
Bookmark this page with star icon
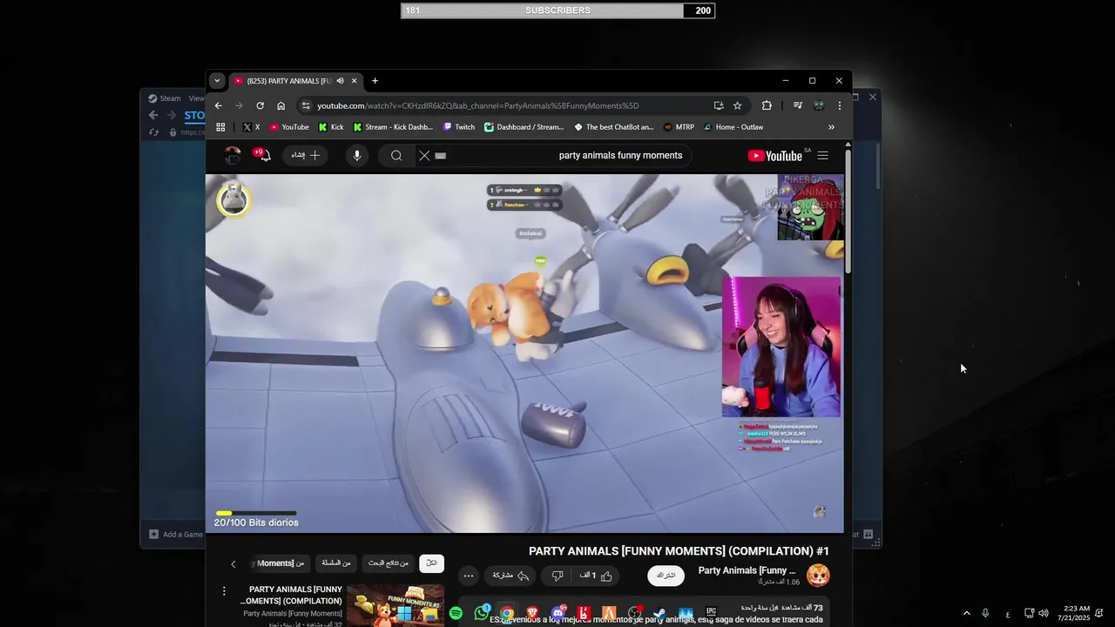tap(737, 105)
